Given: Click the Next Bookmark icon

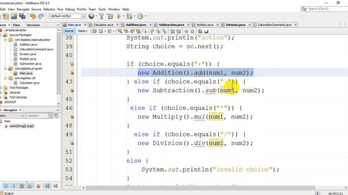Looking at the screenshot, I should 158,31.
